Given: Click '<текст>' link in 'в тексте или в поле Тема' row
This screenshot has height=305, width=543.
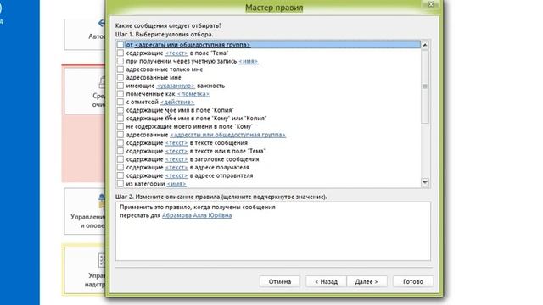Looking at the screenshot, I should [176, 151].
